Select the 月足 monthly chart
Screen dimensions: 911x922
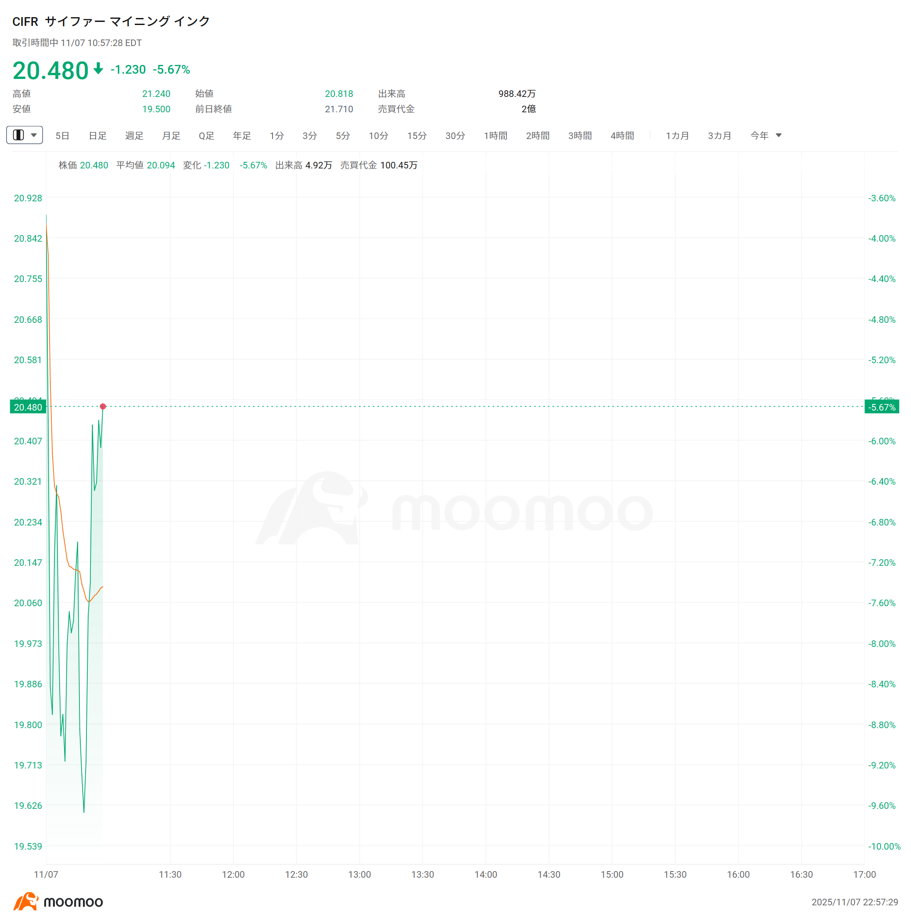coord(170,136)
